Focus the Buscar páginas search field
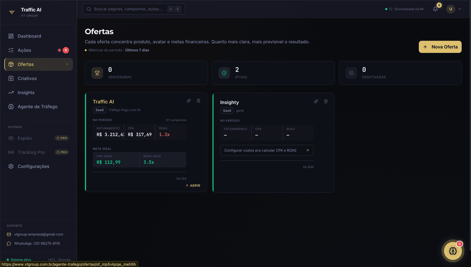 click(x=134, y=9)
